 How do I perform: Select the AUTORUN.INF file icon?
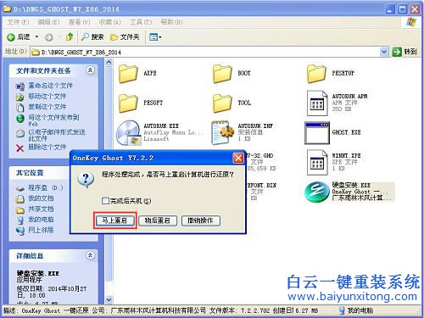[222, 132]
